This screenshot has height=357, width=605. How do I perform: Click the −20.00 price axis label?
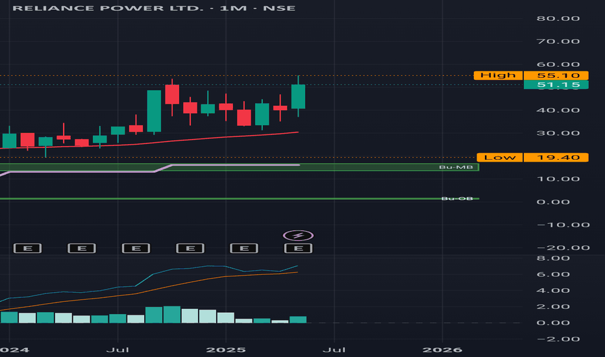(x=563, y=248)
